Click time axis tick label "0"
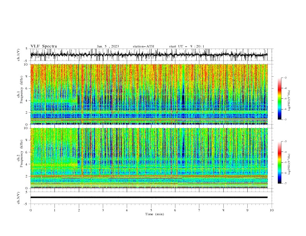Viewport: 306px width, 236px height. click(31, 210)
